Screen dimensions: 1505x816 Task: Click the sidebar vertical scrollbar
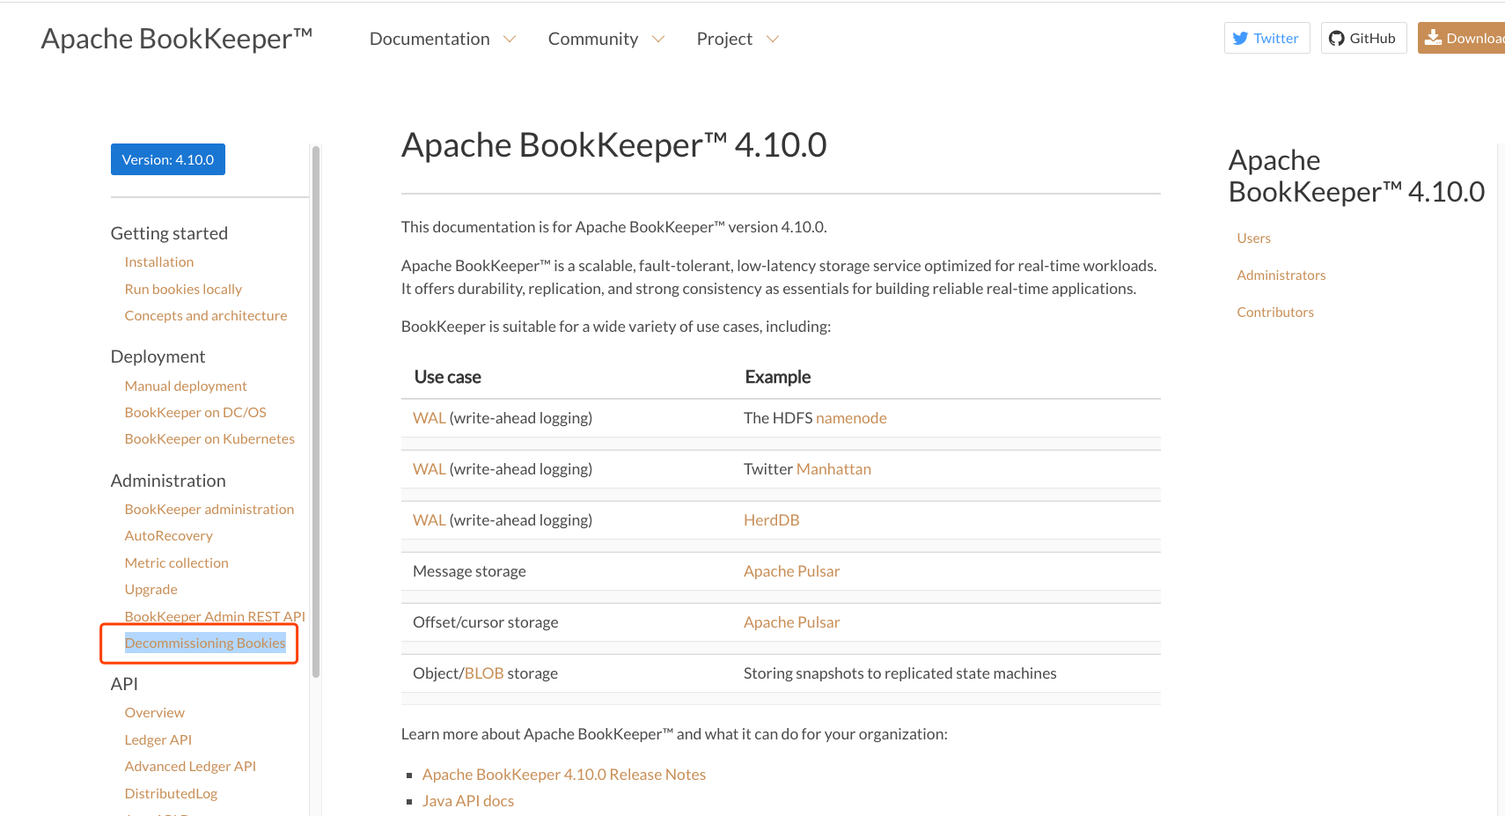316,411
